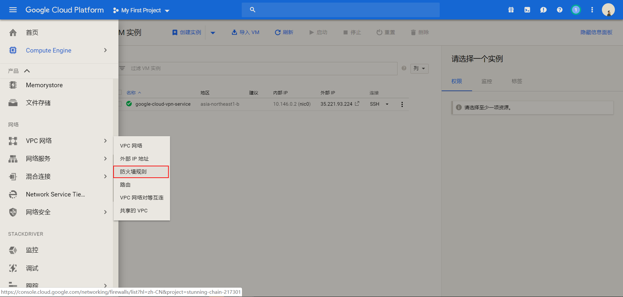Collapse the 产品 section chevron
The height and width of the screenshot is (297, 623).
tap(27, 71)
